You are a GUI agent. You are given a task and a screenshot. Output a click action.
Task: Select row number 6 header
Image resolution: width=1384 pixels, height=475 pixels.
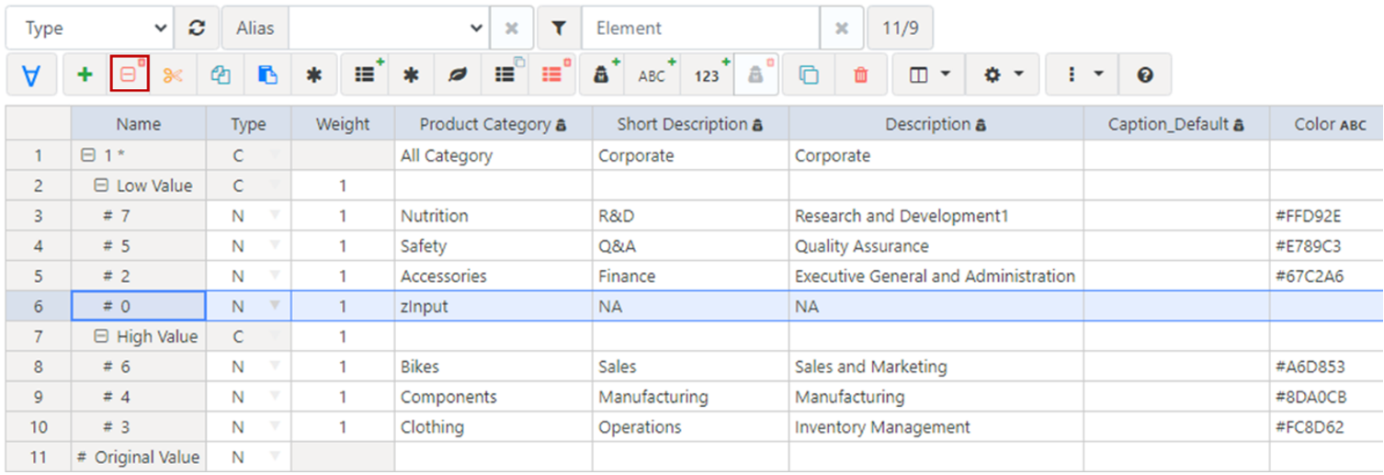pyautogui.click(x=39, y=306)
